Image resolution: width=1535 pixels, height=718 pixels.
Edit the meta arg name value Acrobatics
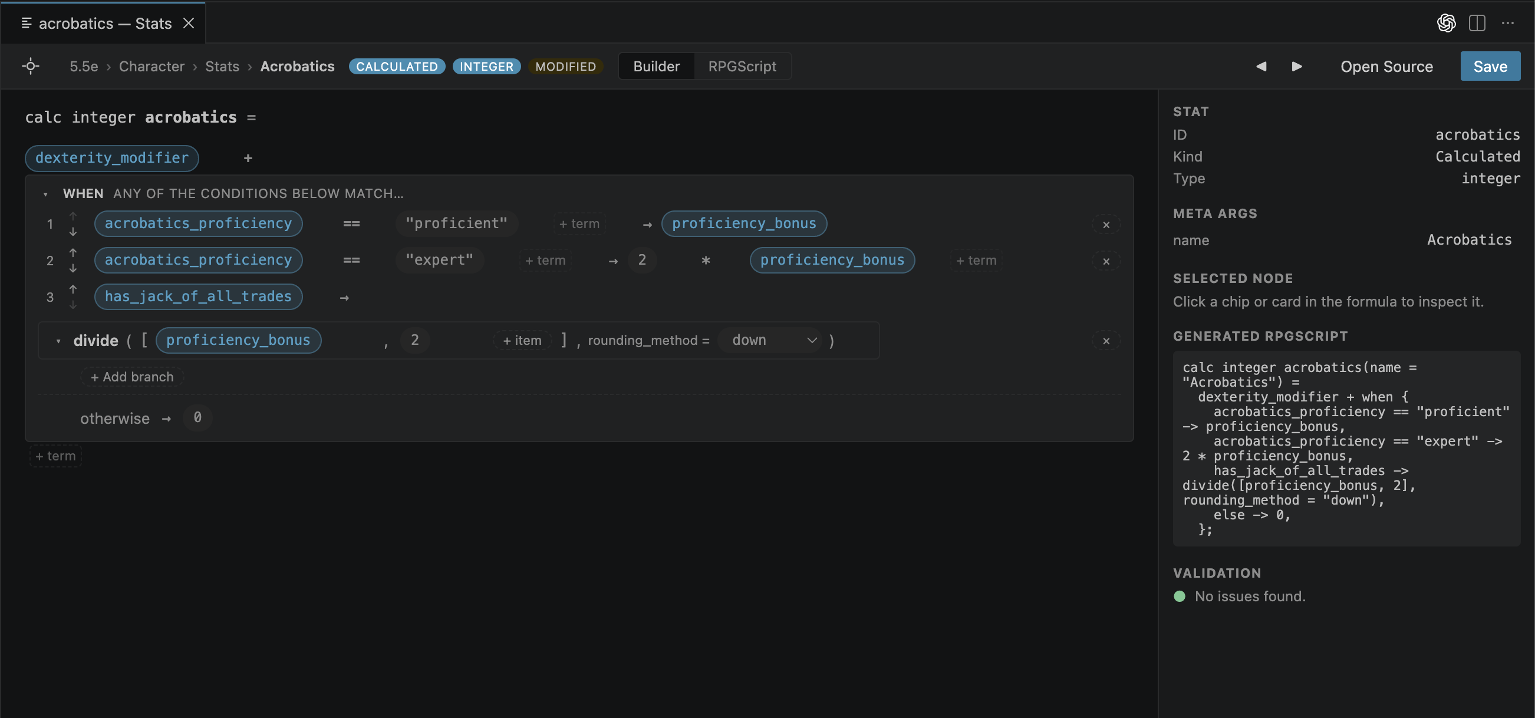point(1469,240)
